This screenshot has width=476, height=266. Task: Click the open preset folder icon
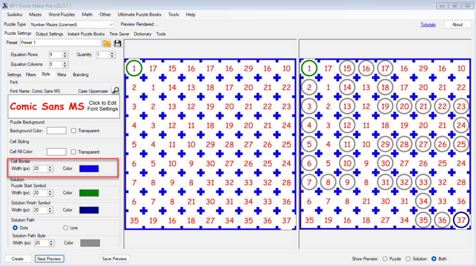[x=107, y=43]
